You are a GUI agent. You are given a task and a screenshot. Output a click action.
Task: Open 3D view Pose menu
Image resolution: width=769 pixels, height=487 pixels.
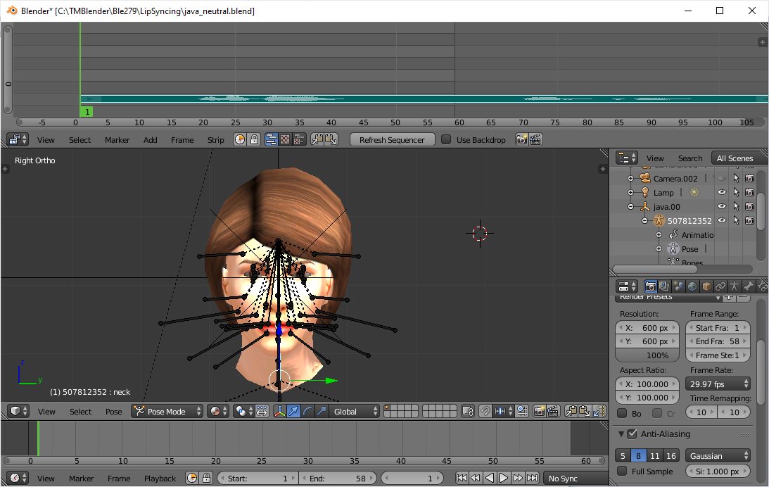tap(114, 412)
